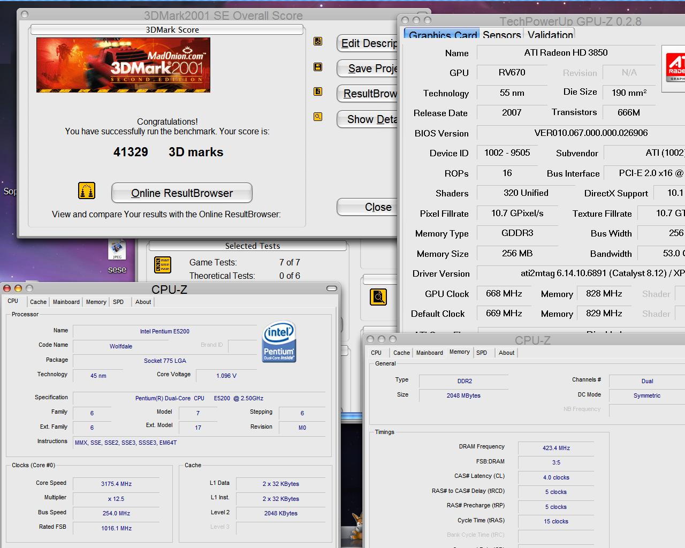
Task: Click the Intel Pentium logo in CPU-Z
Action: 279,342
